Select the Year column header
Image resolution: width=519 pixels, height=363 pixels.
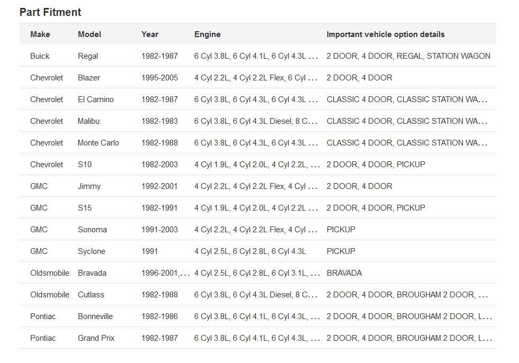click(150, 34)
